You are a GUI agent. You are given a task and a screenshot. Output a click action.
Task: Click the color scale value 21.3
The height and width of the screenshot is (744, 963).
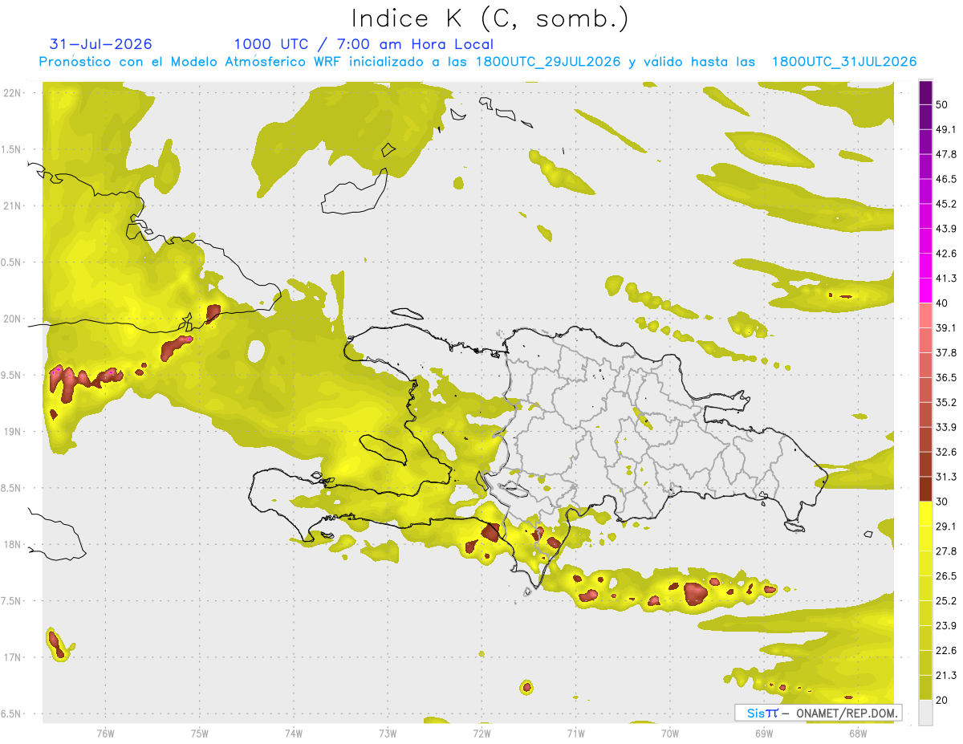[x=946, y=676]
